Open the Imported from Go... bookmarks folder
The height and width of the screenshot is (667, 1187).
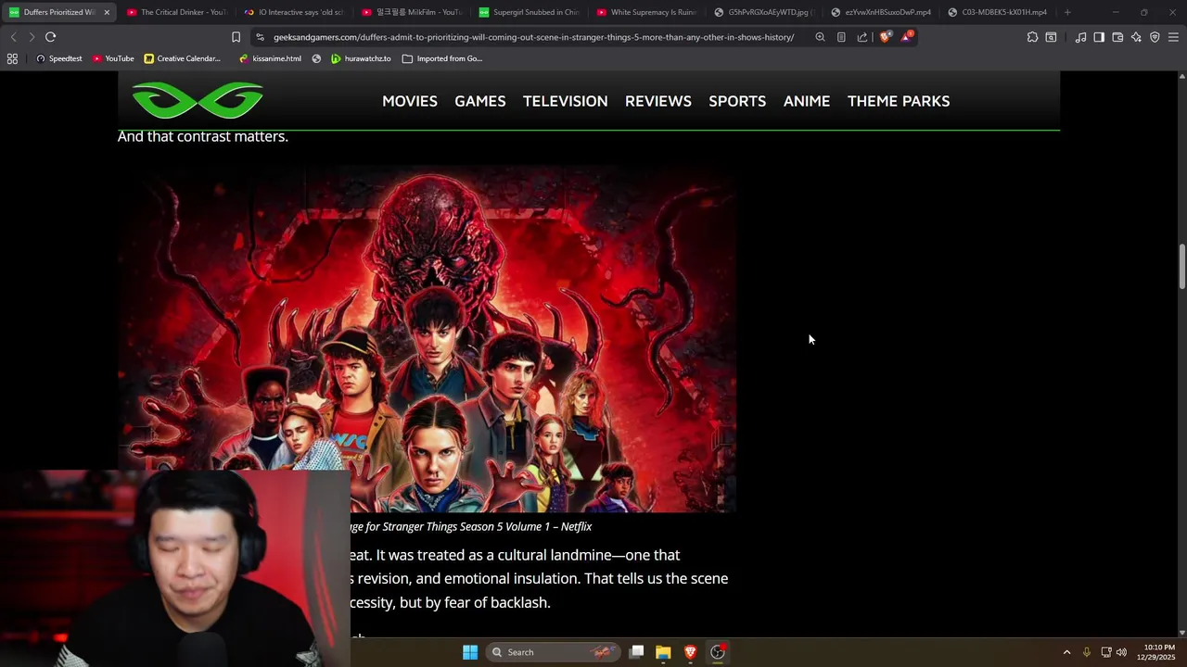pos(442,58)
